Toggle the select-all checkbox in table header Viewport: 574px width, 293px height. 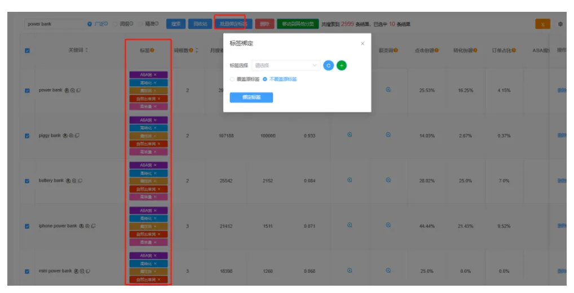pos(27,51)
